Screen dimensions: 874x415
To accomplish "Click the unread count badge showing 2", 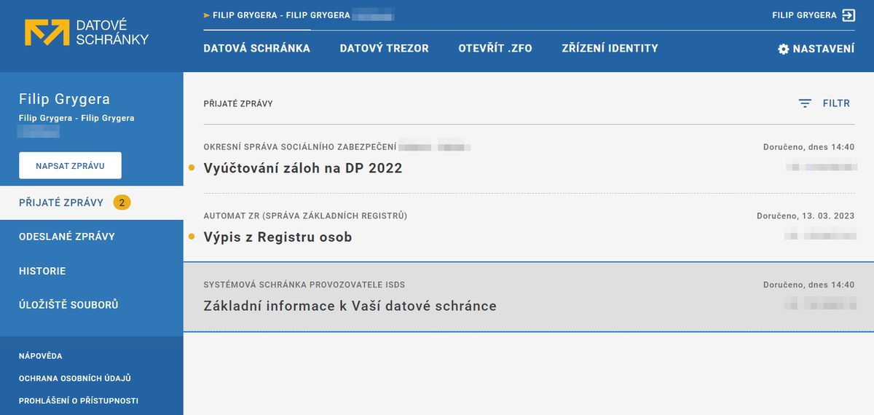I will click(x=122, y=202).
